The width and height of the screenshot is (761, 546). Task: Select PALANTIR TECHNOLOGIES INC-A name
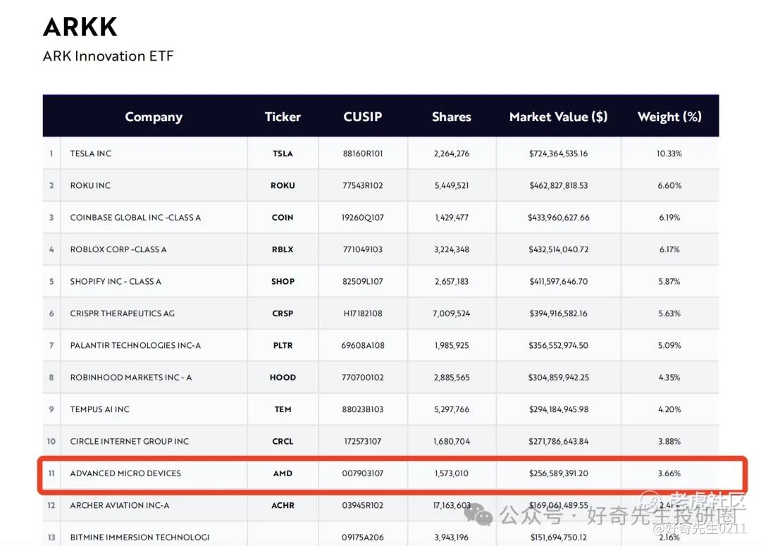click(135, 345)
